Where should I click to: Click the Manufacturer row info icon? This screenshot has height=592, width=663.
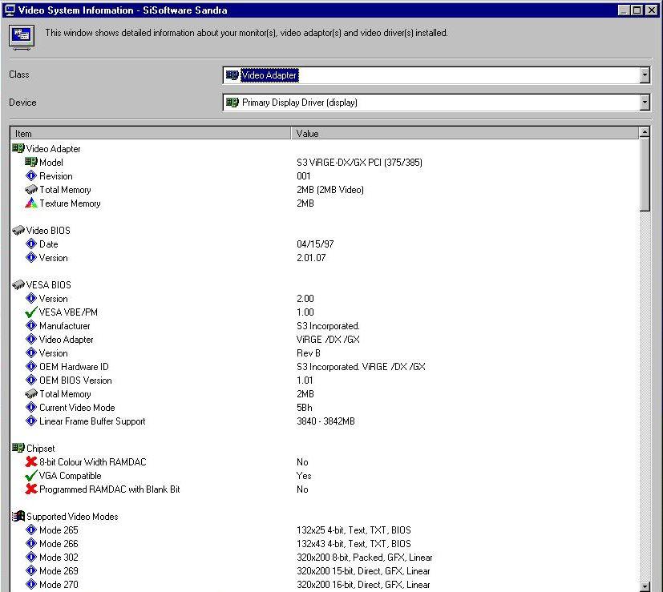(x=31, y=325)
